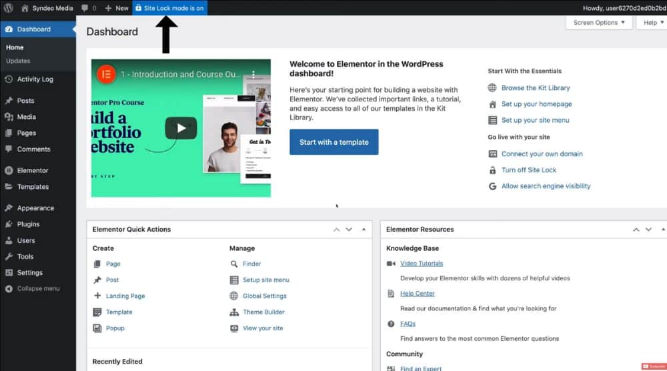This screenshot has height=371, width=667.
Task: Move Elementor Resources panel up
Action: [636, 230]
